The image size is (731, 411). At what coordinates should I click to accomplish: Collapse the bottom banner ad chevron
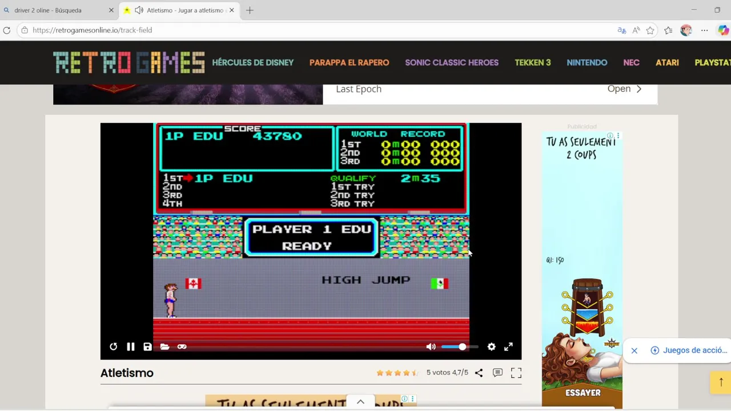[x=360, y=402]
